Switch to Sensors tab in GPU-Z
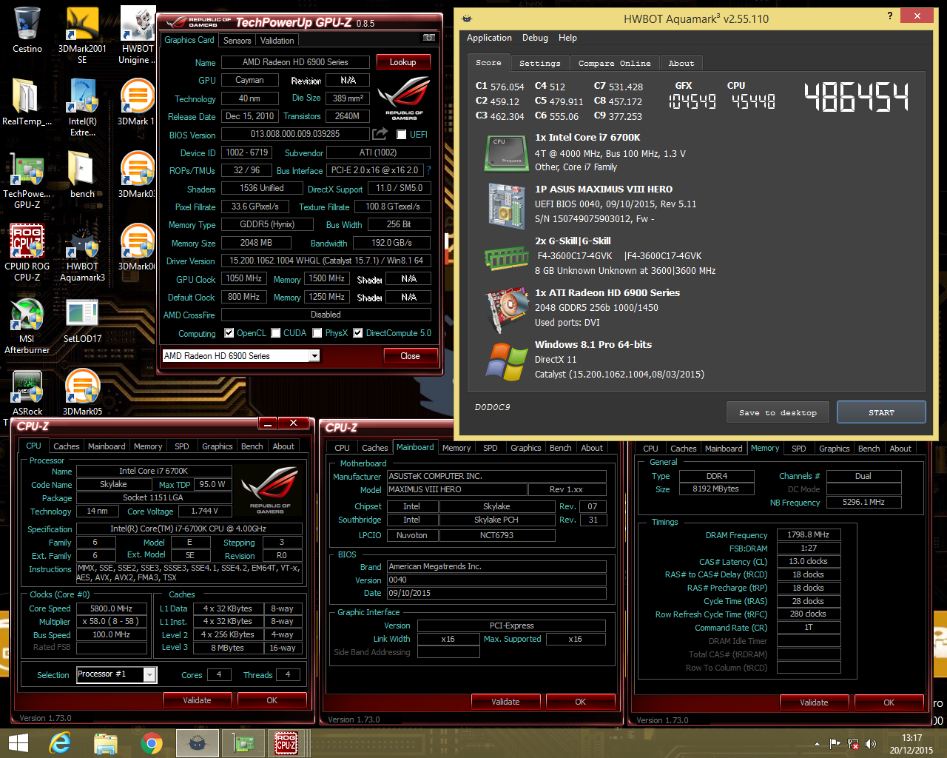 click(x=237, y=41)
